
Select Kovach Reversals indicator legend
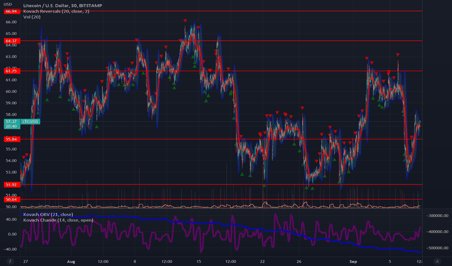click(x=56, y=11)
